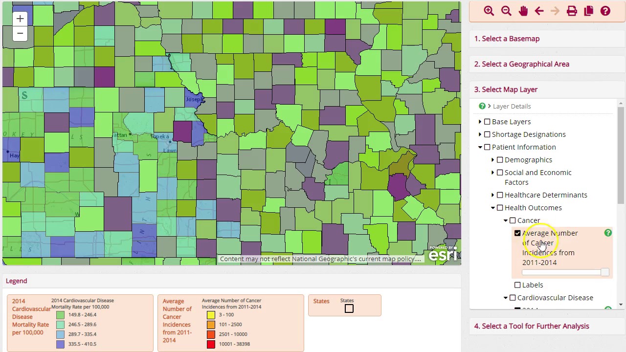Go to next map extent arrow
Screen dimensions: 626x352
[555, 11]
